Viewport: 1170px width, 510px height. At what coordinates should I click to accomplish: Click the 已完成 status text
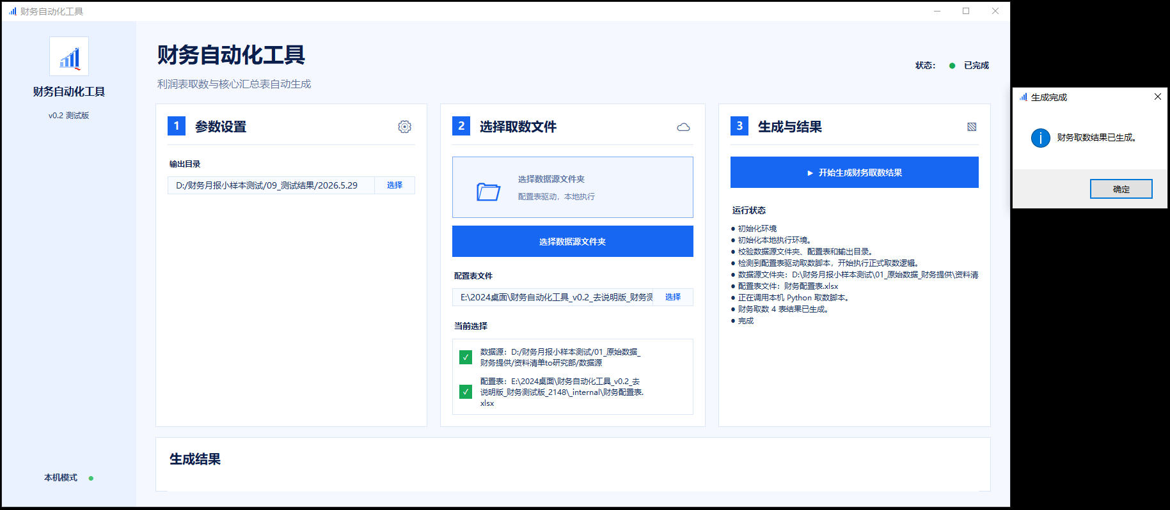coord(976,66)
